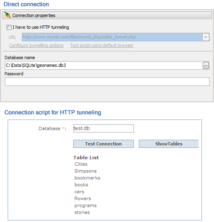Click the Connection properties header bar
This screenshot has width=214, height=222.
click(107, 15)
